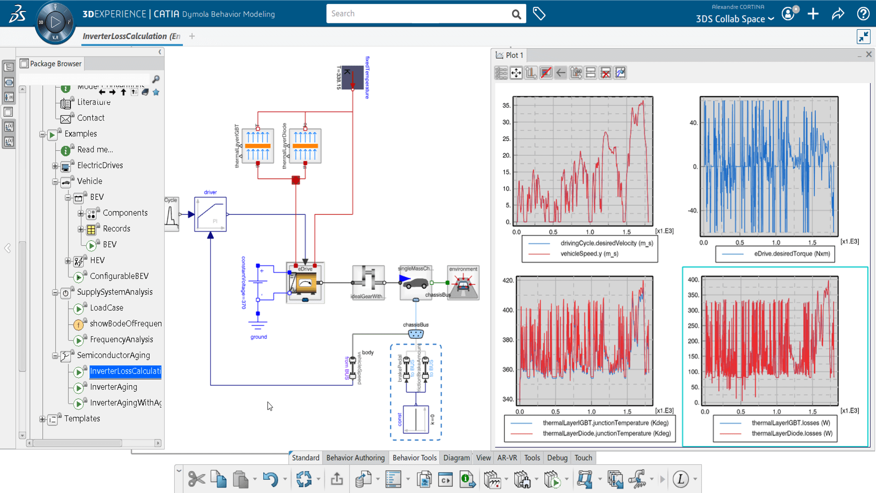The image size is (876, 493).
Task: Click the exit fullscreen arrows icon
Action: (863, 37)
